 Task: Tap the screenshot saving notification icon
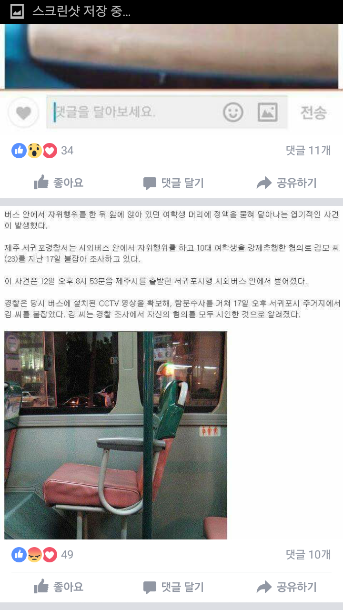tap(17, 11)
